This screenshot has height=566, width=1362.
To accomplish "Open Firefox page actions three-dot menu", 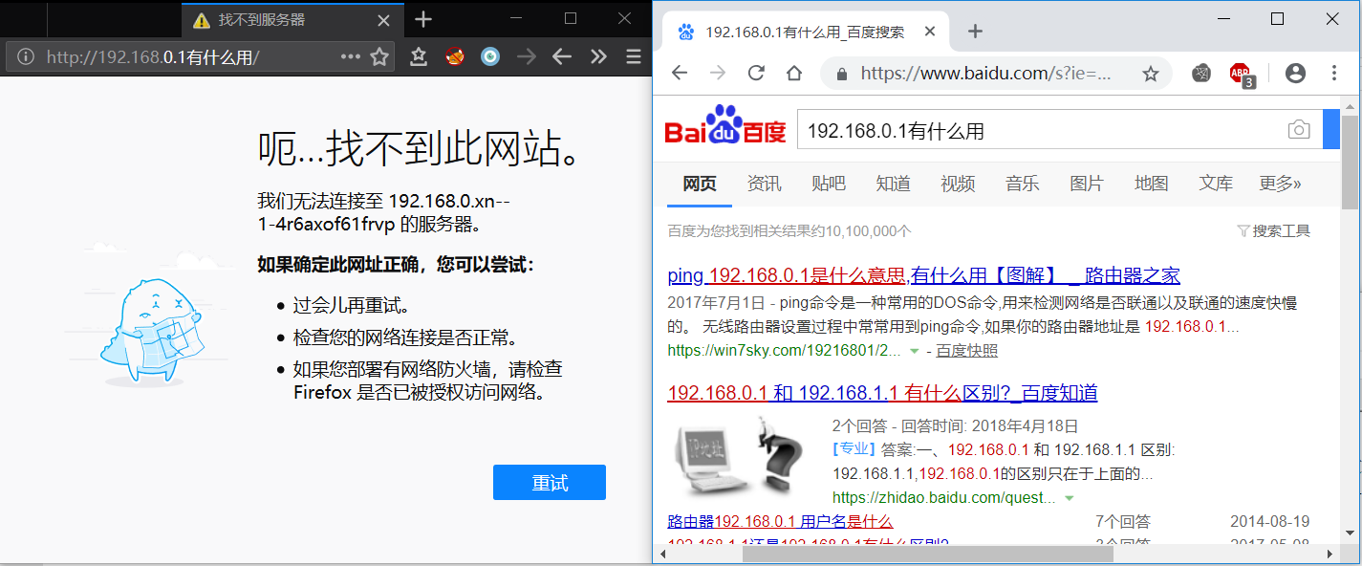I will pyautogui.click(x=351, y=57).
